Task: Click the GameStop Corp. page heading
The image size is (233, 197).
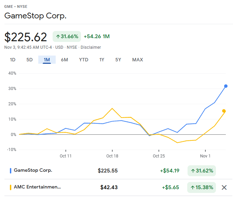Action: pyautogui.click(x=36, y=16)
